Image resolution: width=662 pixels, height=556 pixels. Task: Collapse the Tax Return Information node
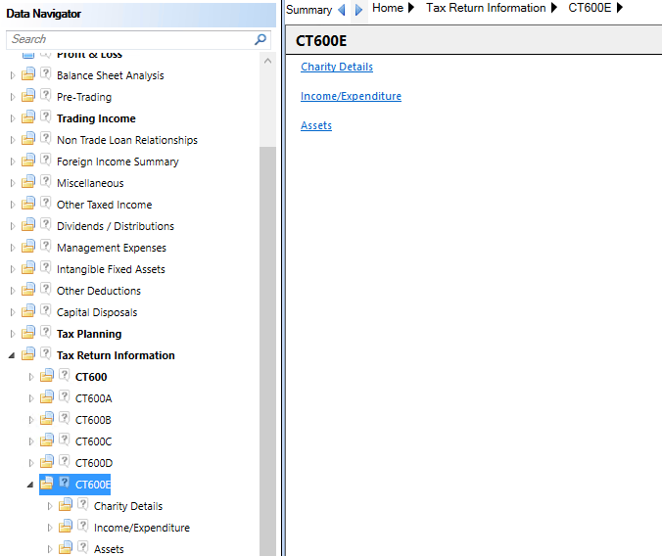[12, 356]
